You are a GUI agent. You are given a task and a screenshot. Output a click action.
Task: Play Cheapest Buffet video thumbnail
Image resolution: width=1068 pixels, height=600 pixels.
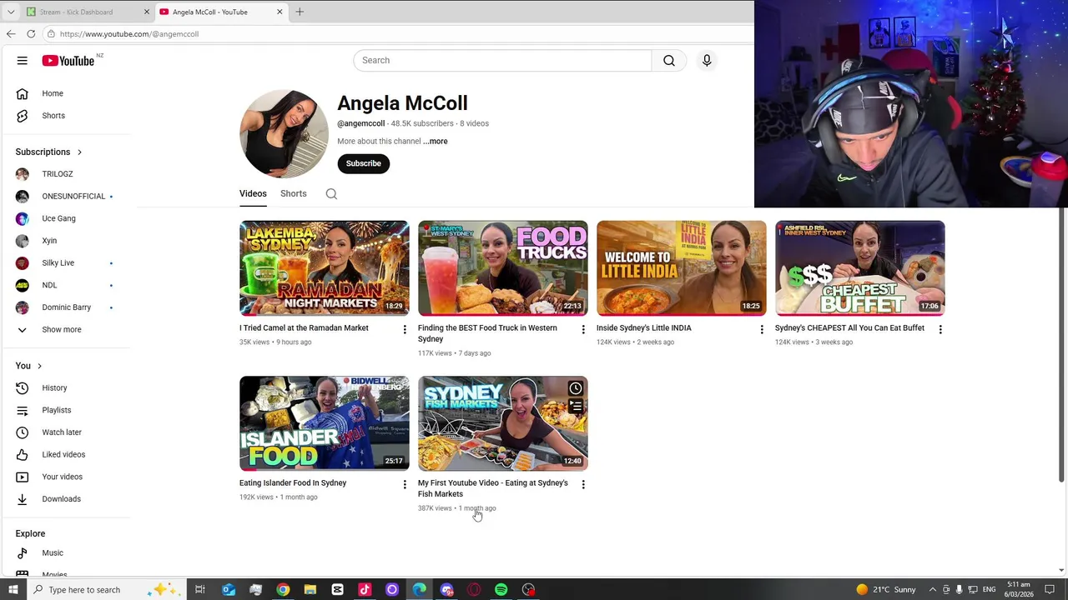point(860,268)
